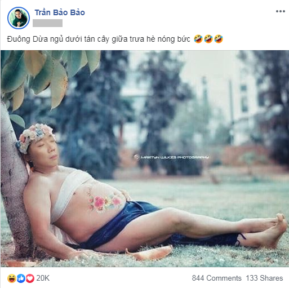Click the middle laughing emoji in the caption

coord(208,39)
